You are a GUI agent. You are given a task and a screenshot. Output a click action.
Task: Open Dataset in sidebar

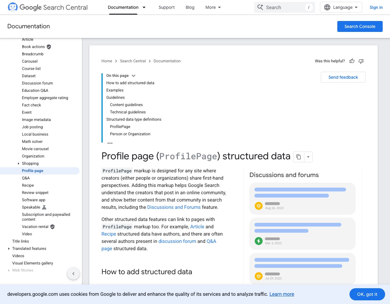point(29,76)
